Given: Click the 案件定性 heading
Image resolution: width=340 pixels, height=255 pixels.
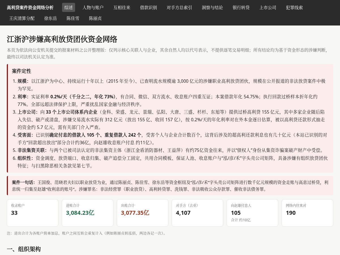Looking at the screenshot, I should click(22, 71).
